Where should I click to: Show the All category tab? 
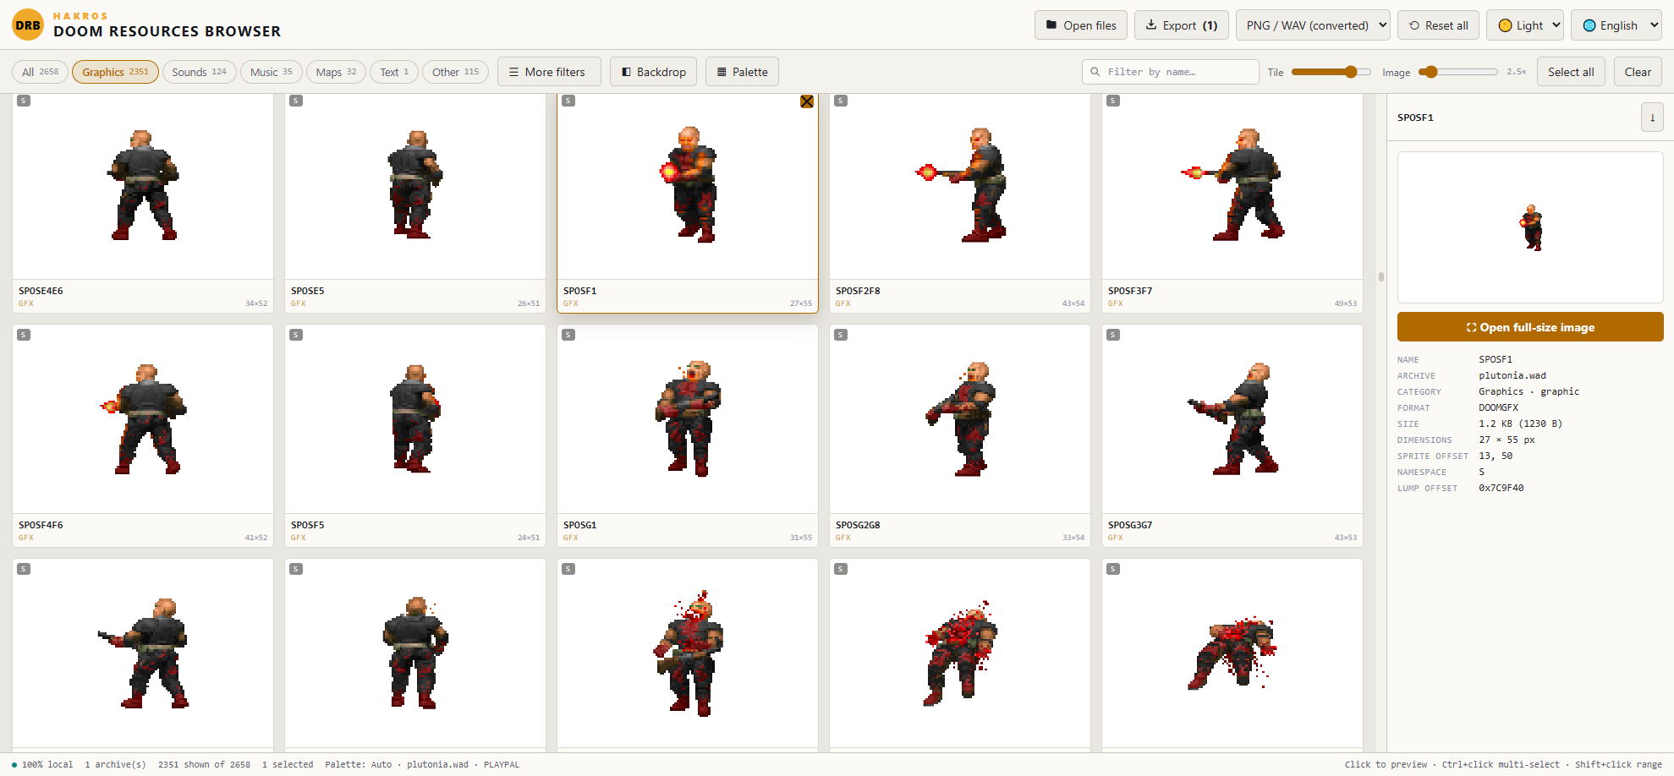[40, 72]
